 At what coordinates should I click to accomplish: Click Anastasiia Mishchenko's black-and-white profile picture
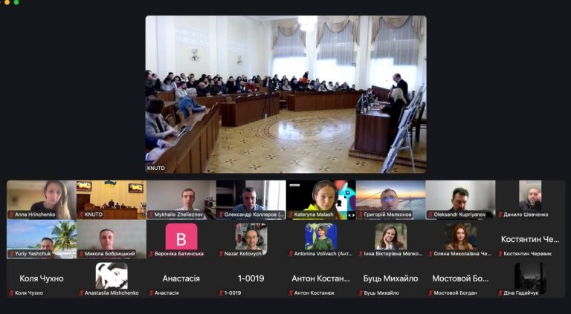(x=111, y=275)
